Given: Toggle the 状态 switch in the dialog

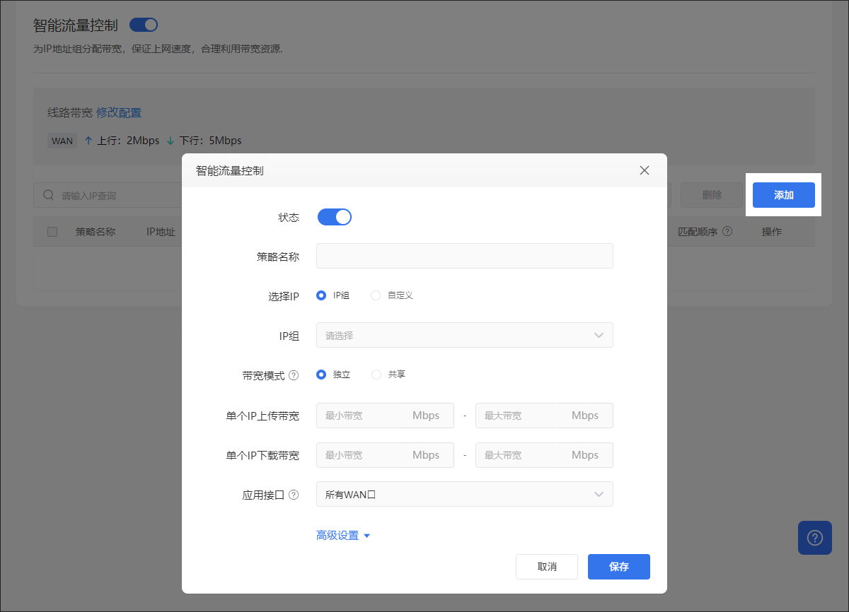Looking at the screenshot, I should tap(335, 217).
